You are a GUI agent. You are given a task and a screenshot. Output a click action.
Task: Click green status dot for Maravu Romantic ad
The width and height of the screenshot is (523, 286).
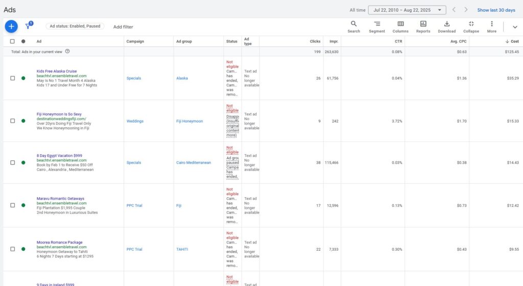pos(23,205)
